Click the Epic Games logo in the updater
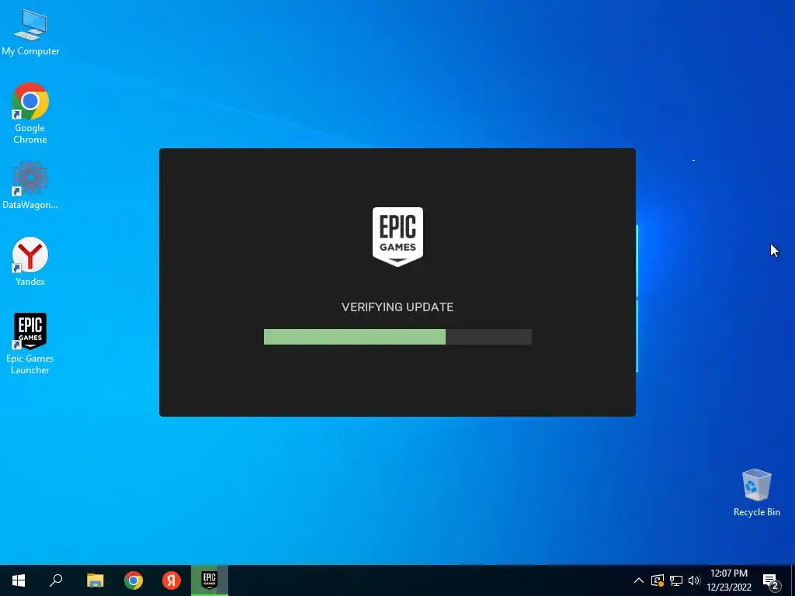 pos(397,237)
